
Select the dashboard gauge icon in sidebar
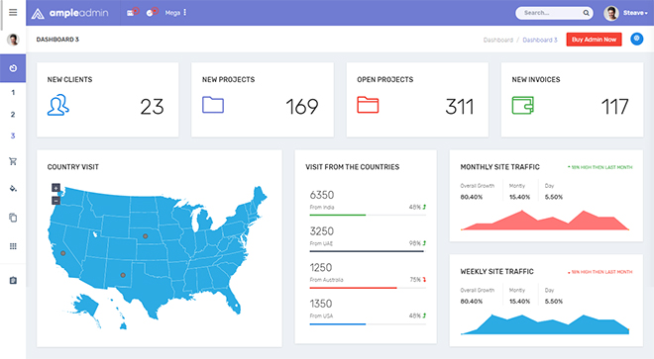tap(13, 68)
